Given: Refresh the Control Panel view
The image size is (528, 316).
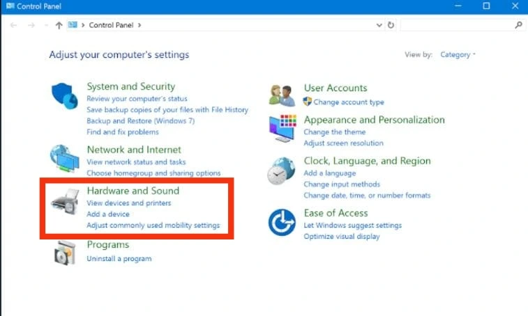Looking at the screenshot, I should 391,25.
